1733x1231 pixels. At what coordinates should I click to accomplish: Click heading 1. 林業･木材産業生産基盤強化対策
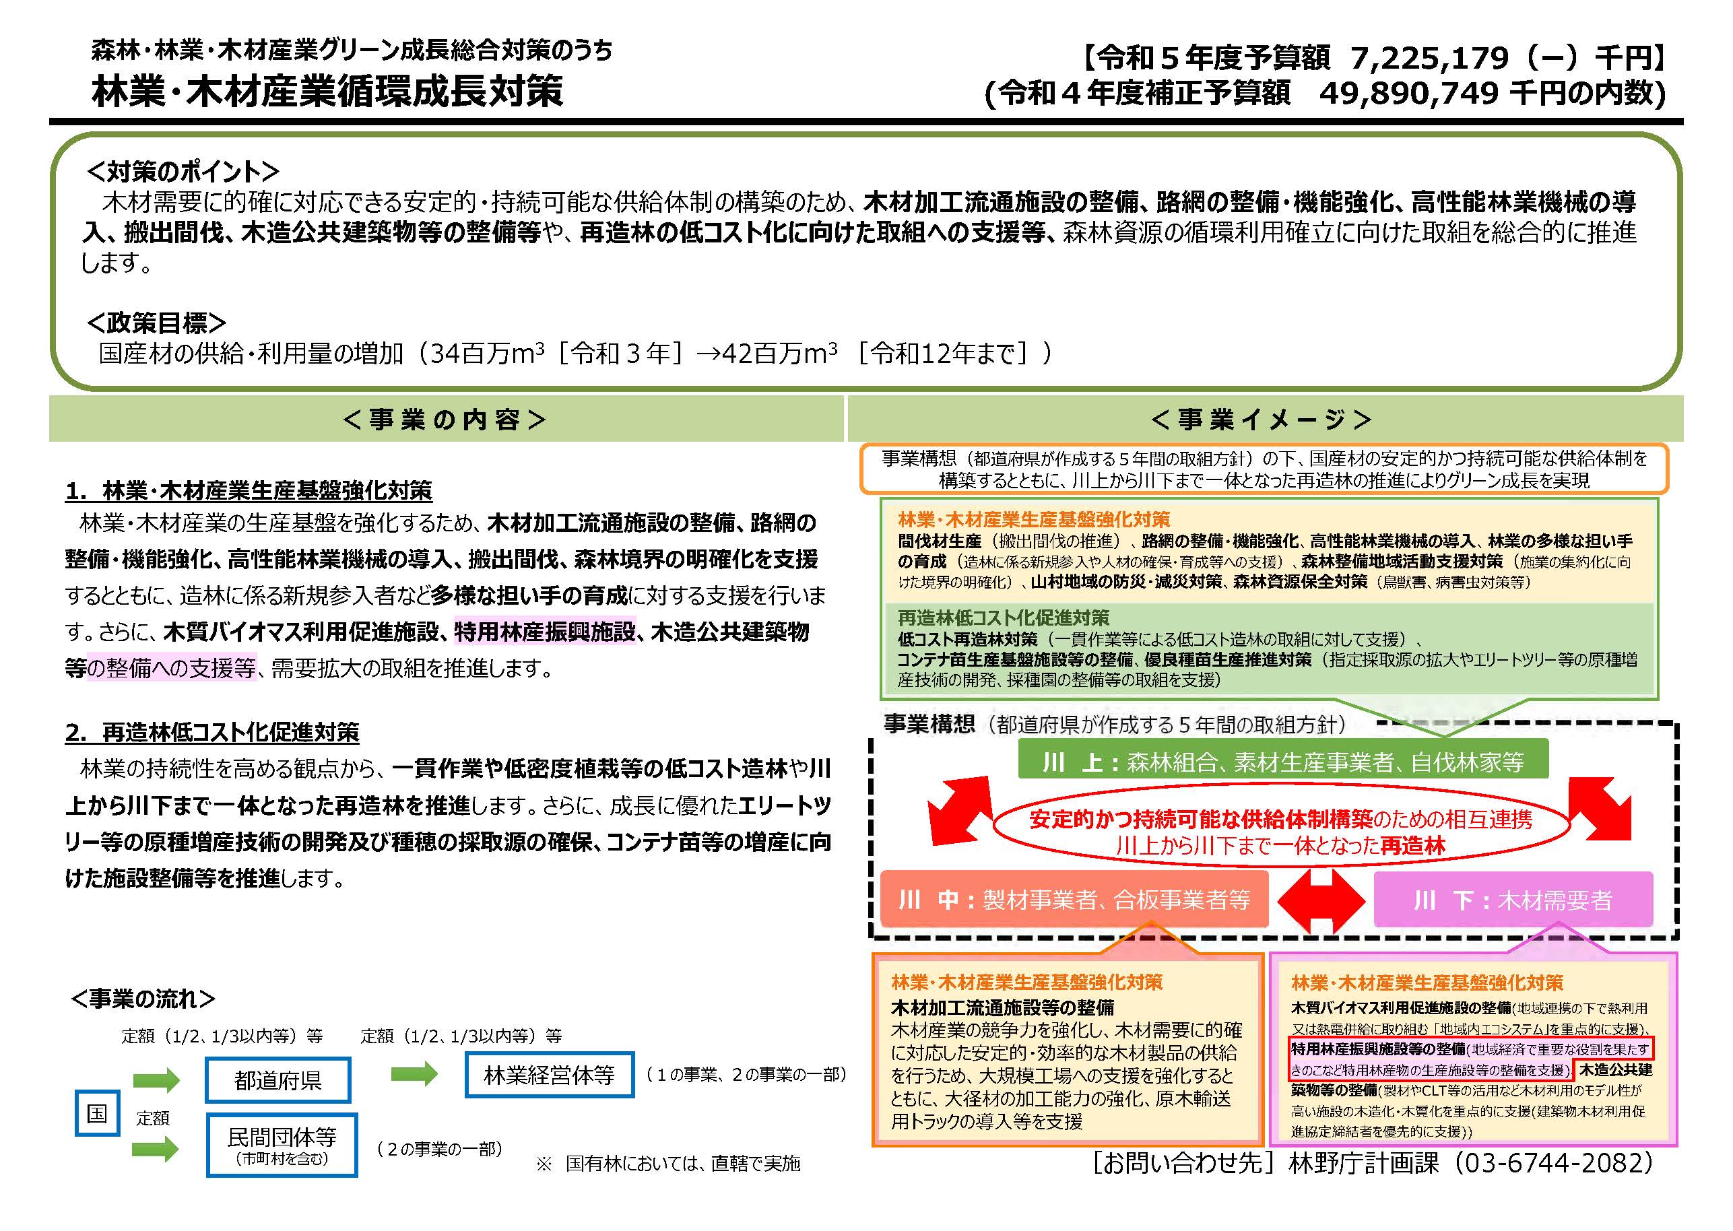[x=249, y=490]
